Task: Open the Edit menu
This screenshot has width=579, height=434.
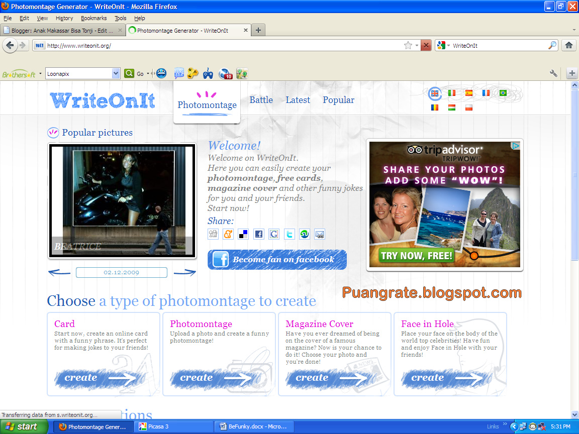Action: point(24,18)
